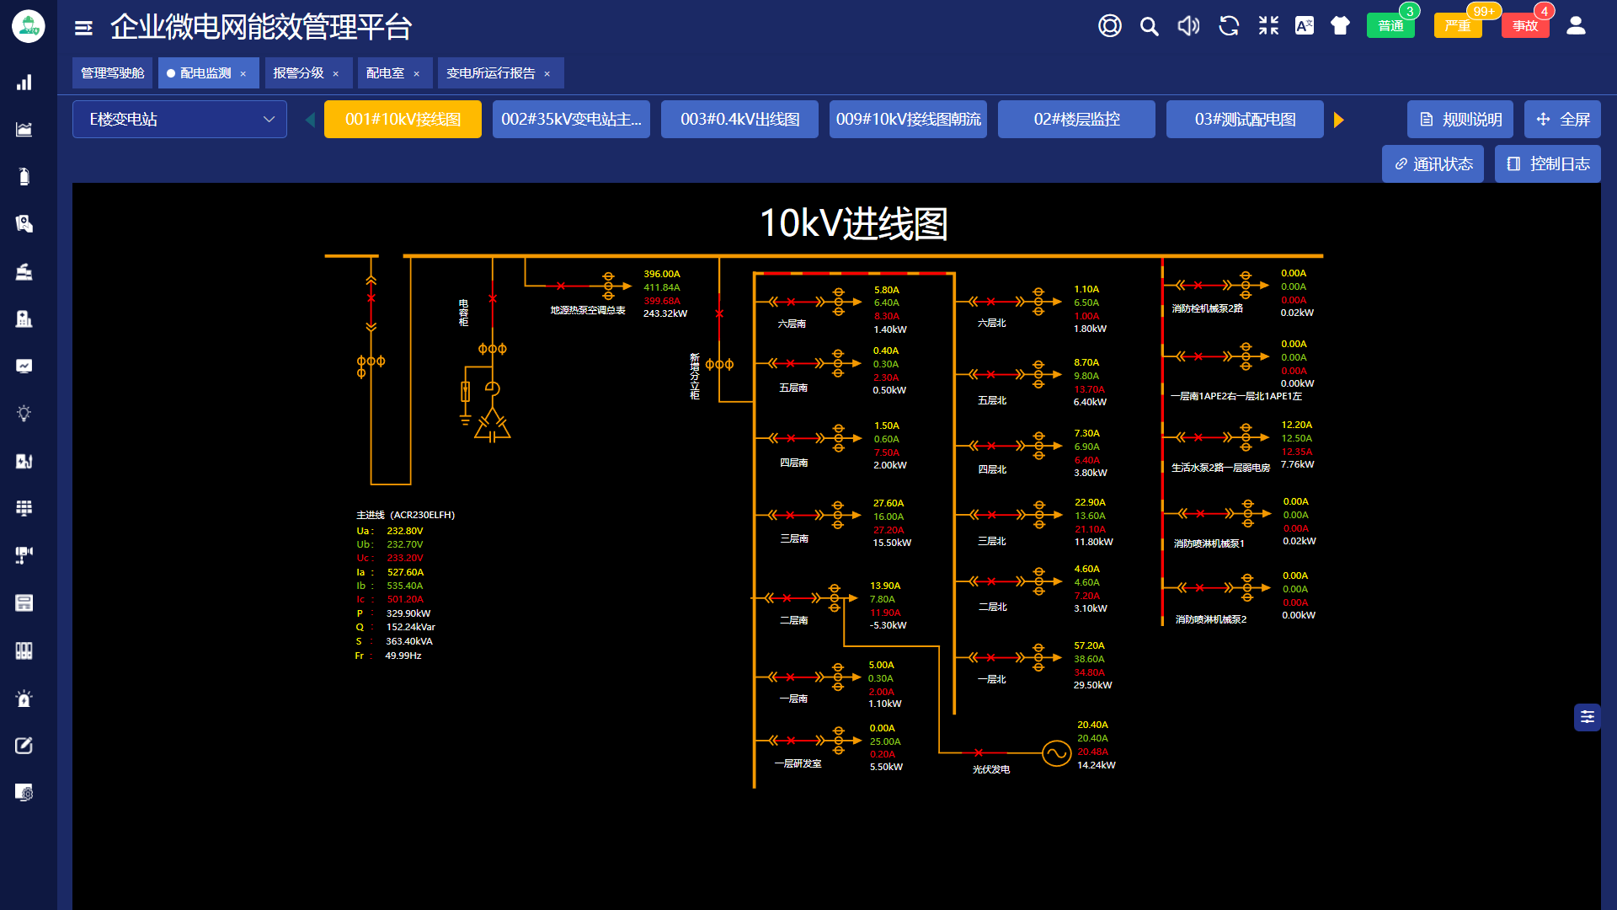1617x910 pixels.
Task: Open the 普通 alarm badge
Action: click(1390, 26)
